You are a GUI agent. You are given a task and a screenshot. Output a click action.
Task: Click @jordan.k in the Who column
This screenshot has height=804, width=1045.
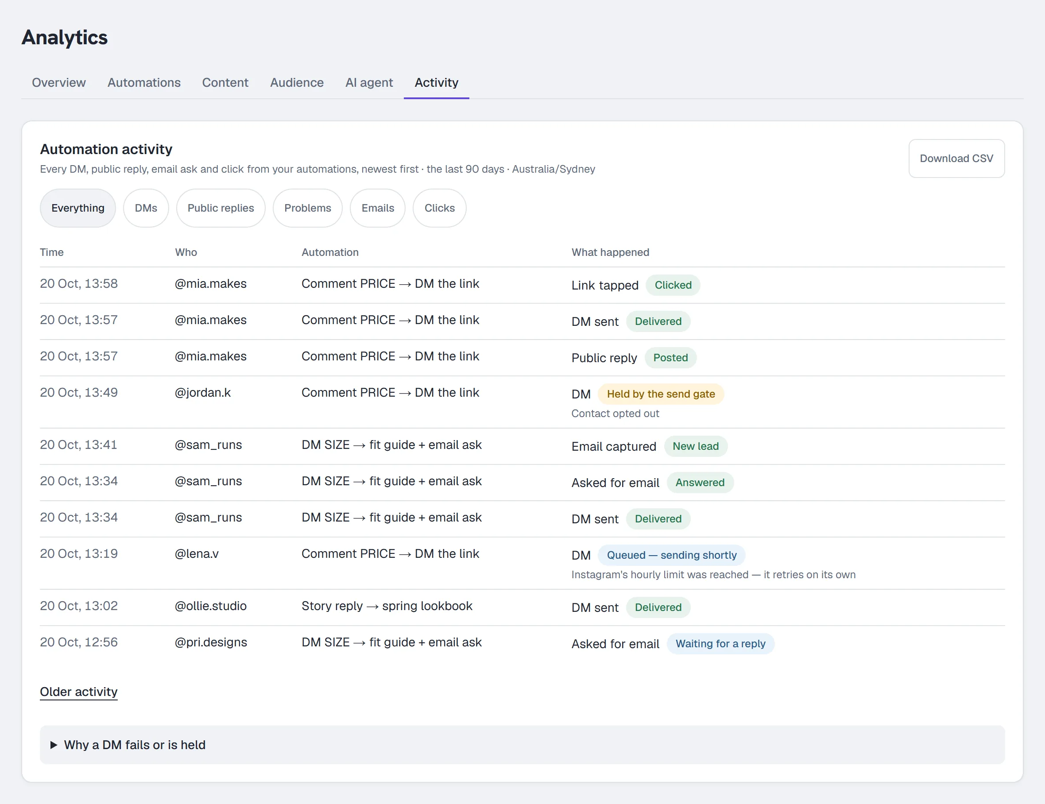(x=202, y=393)
